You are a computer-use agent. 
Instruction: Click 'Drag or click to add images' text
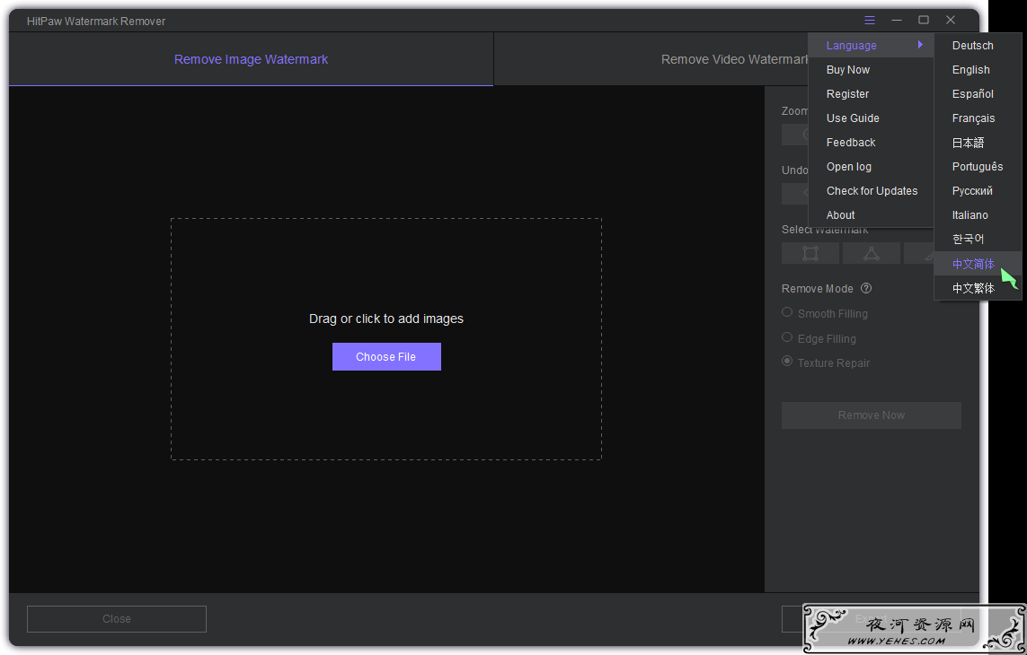386,319
